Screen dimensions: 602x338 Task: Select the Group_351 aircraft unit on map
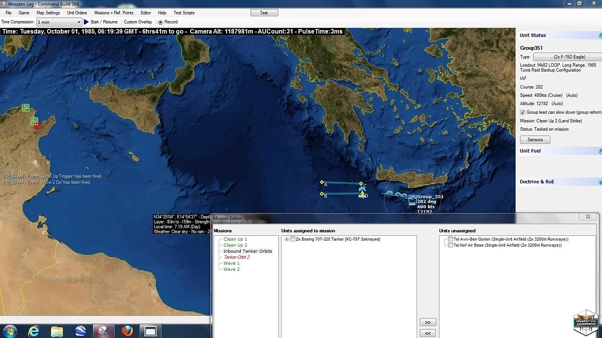(x=412, y=199)
